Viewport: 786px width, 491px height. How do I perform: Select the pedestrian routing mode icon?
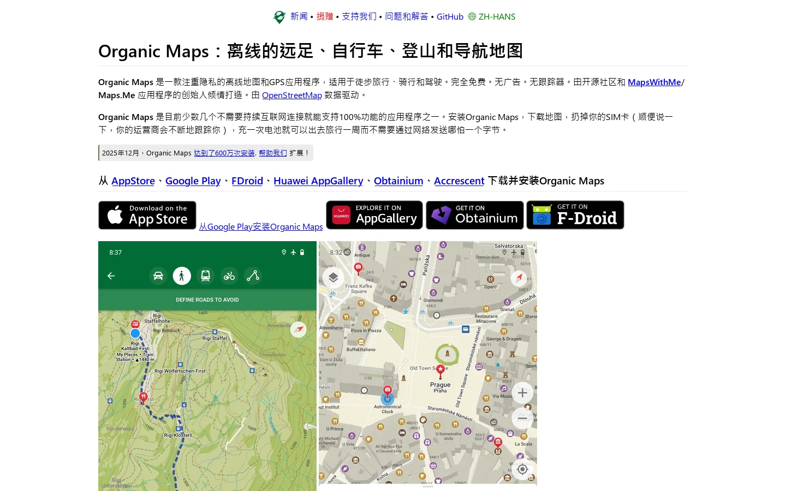[x=182, y=276]
